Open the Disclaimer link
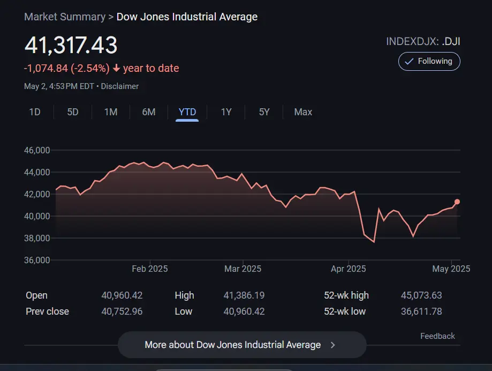This screenshot has height=371, width=492. 120,86
